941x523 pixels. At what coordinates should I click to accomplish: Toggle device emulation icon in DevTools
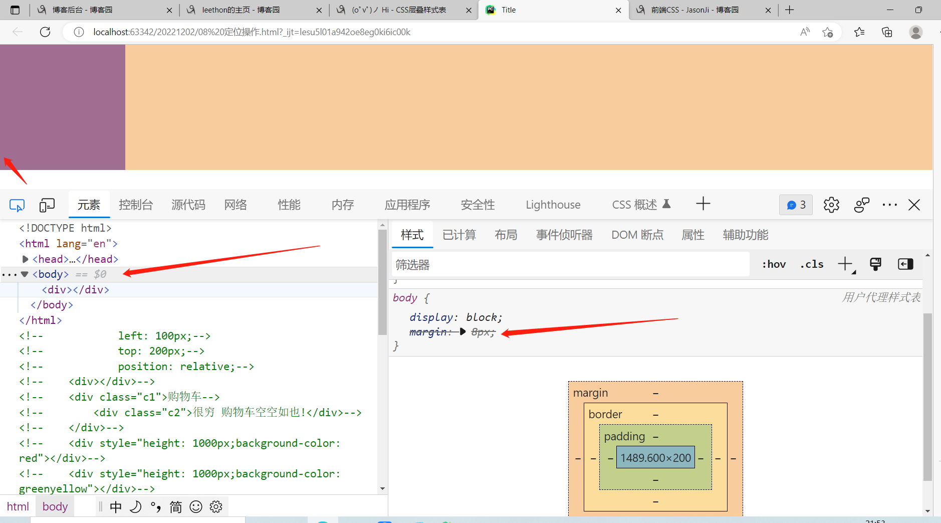47,205
